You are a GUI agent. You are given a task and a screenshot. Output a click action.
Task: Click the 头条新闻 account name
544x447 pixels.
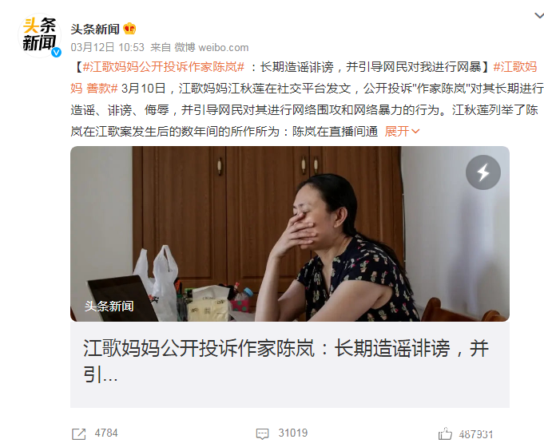(x=95, y=29)
